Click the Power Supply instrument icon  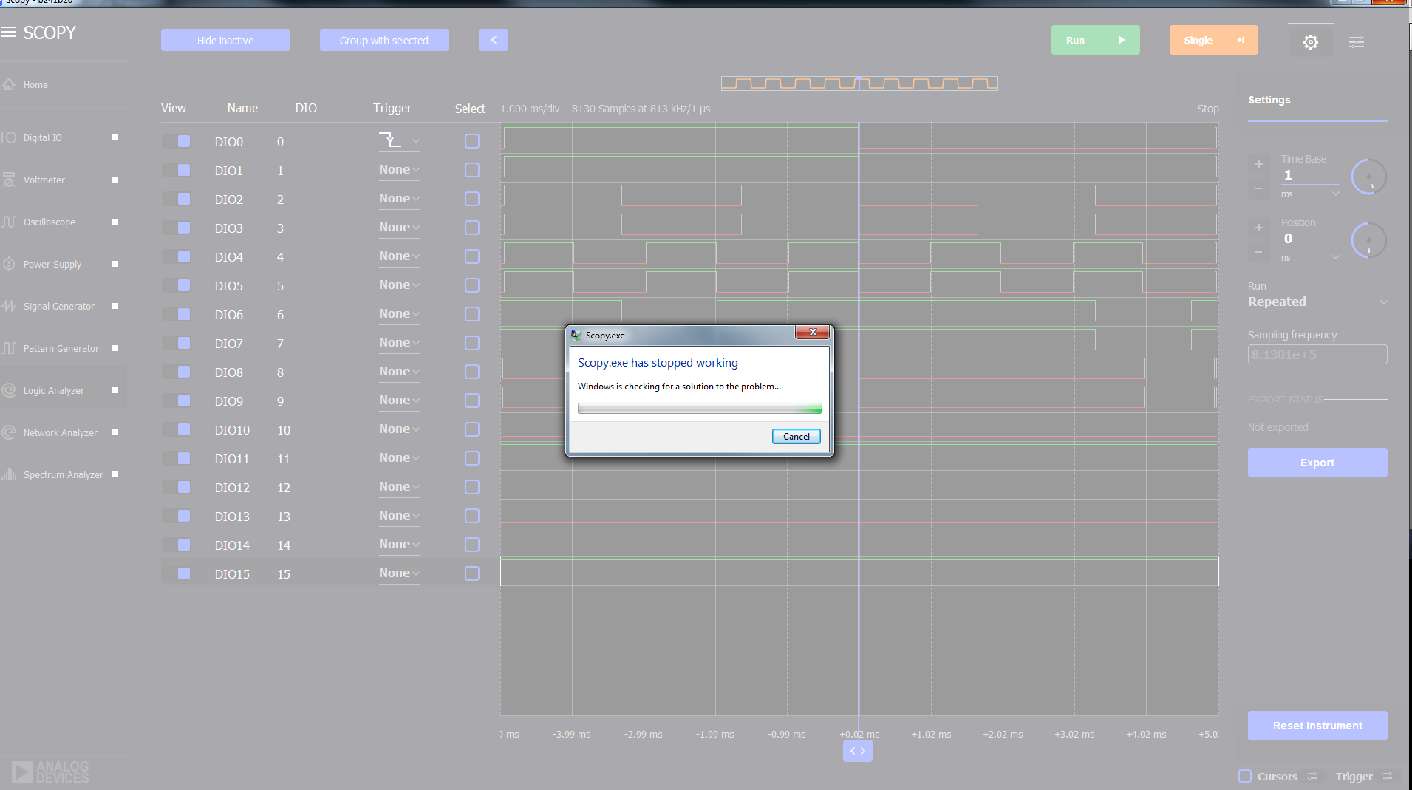point(9,264)
